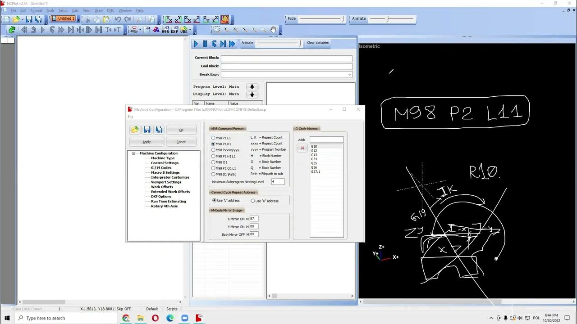Adjust Animate slider in debugger panel

[x=279, y=43]
